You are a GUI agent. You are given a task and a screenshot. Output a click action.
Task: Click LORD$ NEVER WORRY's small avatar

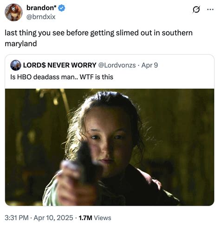(16, 65)
